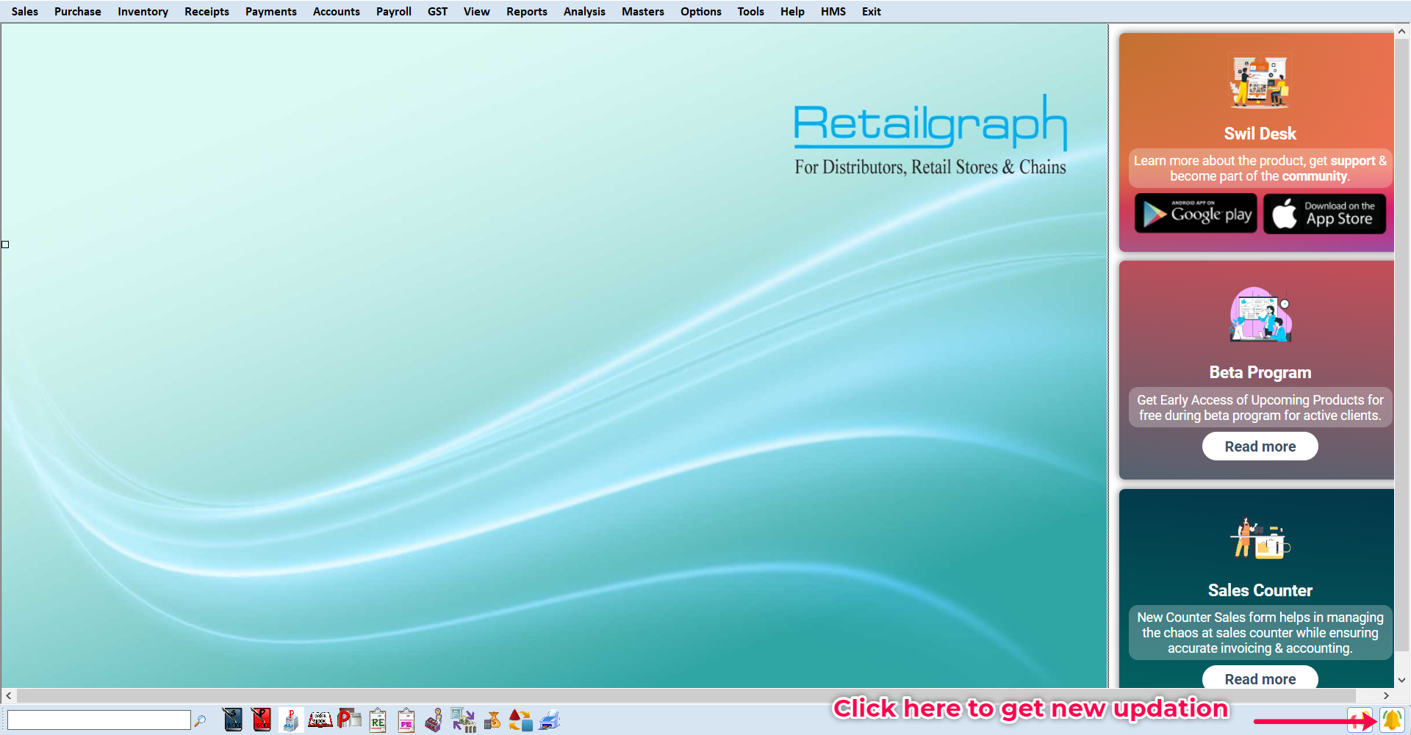The image size is (1411, 735).
Task: Open Google Play store badge
Action: (1196, 214)
